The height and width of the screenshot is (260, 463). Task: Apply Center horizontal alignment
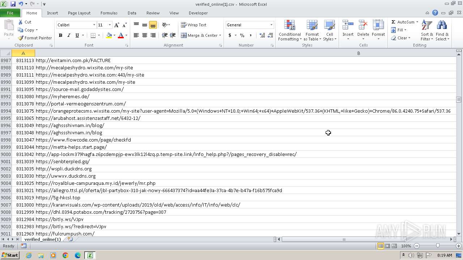click(x=145, y=35)
